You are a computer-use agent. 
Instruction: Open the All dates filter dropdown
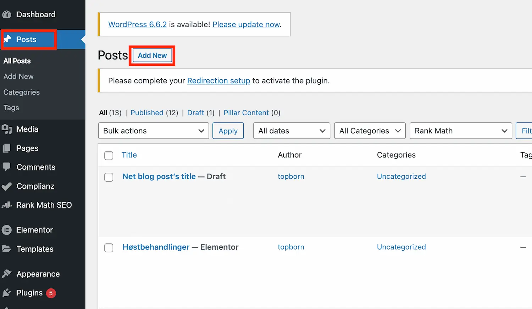click(292, 131)
